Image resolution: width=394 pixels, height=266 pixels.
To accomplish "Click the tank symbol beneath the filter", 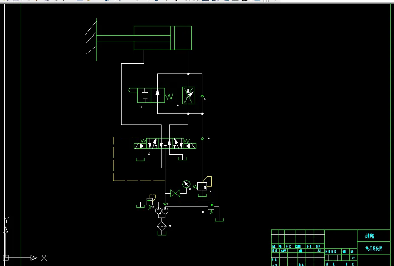I will click(162, 234).
